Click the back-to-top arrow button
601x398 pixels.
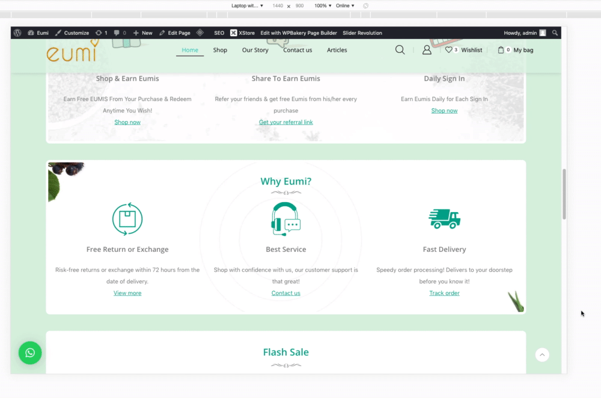click(542, 355)
